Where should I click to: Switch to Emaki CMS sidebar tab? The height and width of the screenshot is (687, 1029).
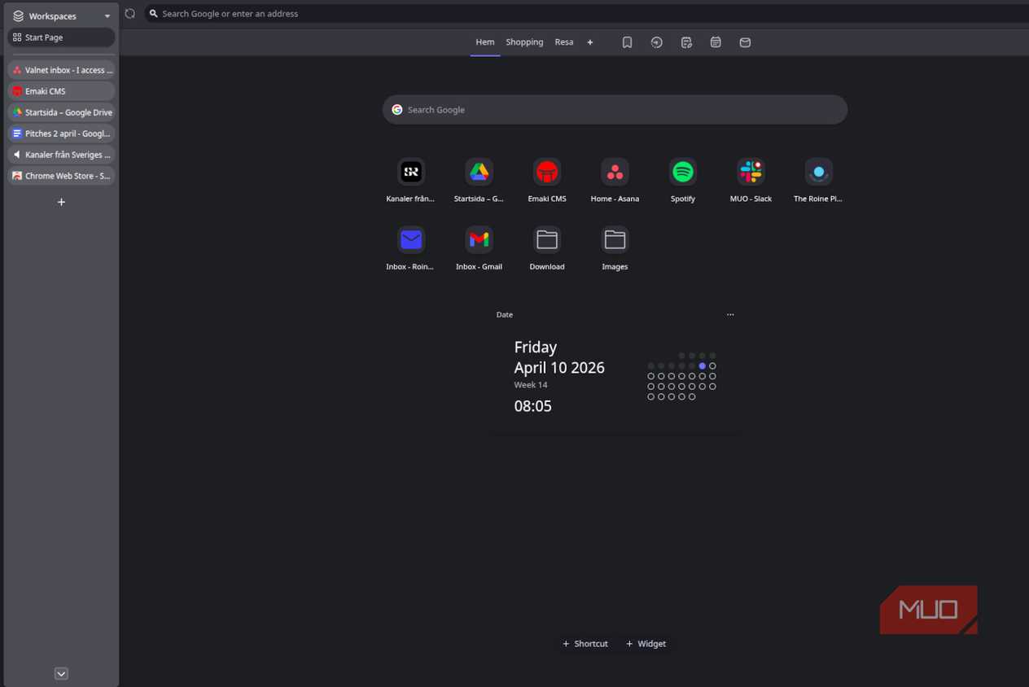(x=61, y=91)
